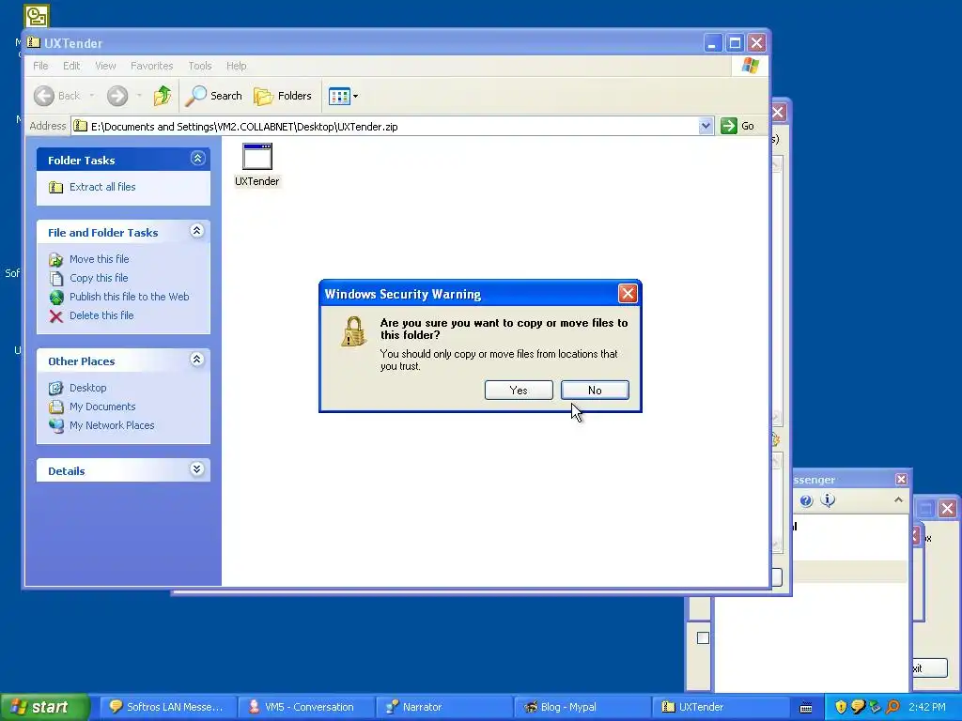This screenshot has height=721, width=962.
Task: Collapse the Folder Tasks panel
Action: pos(197,159)
